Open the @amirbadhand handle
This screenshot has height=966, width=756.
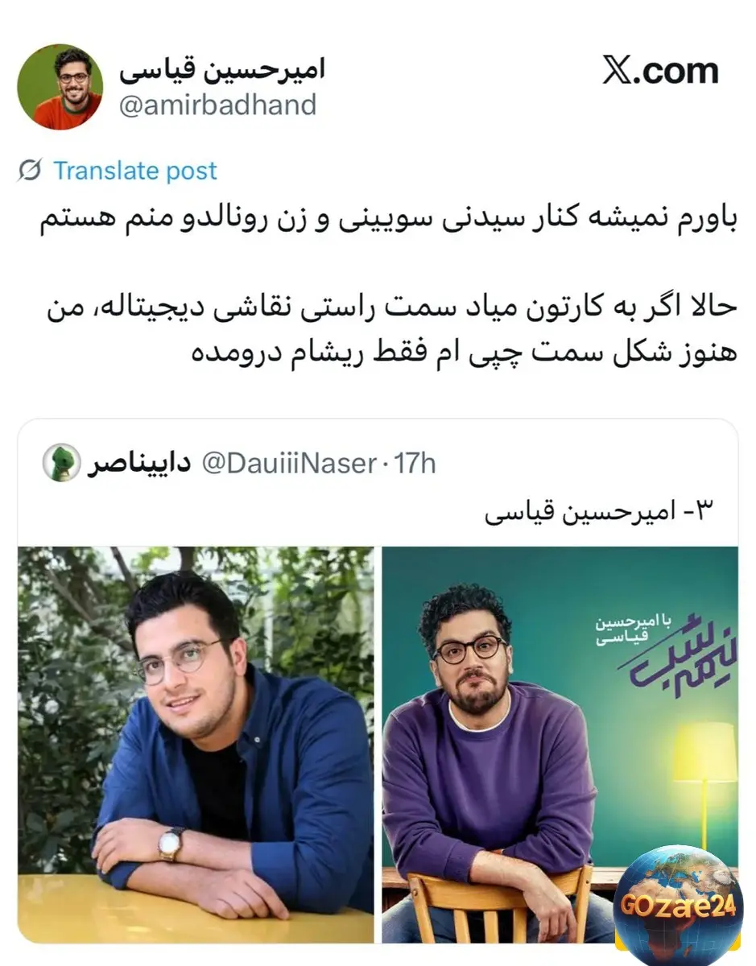click(217, 105)
